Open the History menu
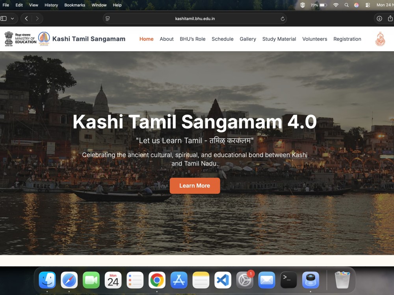The image size is (394, 295). pos(51,5)
